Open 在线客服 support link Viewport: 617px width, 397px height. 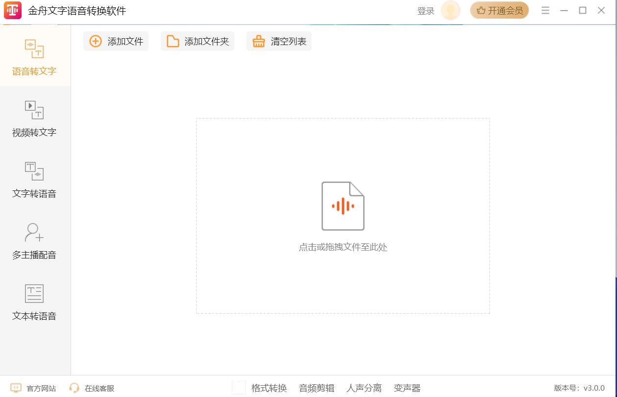tap(92, 388)
